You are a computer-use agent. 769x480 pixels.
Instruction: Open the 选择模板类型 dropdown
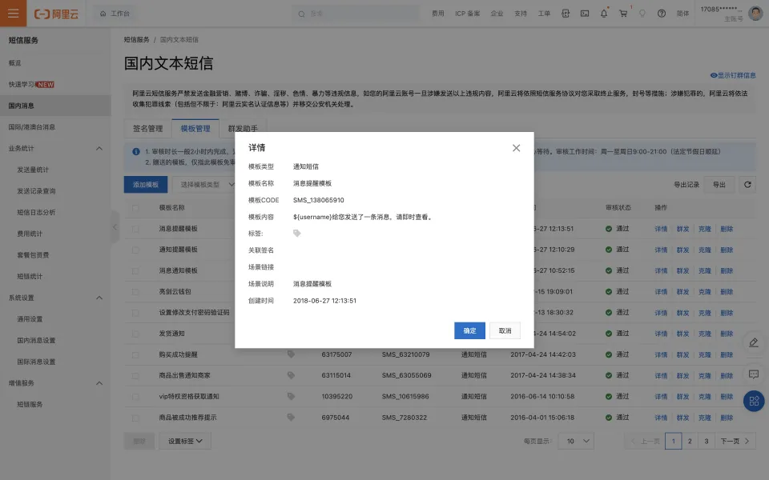click(x=204, y=185)
